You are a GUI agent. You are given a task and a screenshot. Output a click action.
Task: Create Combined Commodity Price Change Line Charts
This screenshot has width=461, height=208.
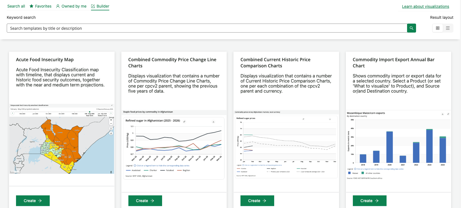point(145,201)
